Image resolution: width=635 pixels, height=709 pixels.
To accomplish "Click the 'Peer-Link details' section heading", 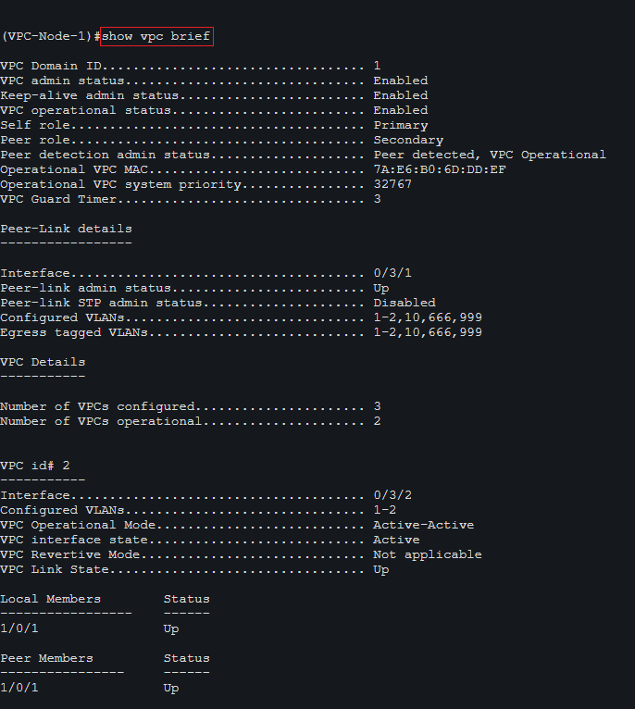I will 66,229.
